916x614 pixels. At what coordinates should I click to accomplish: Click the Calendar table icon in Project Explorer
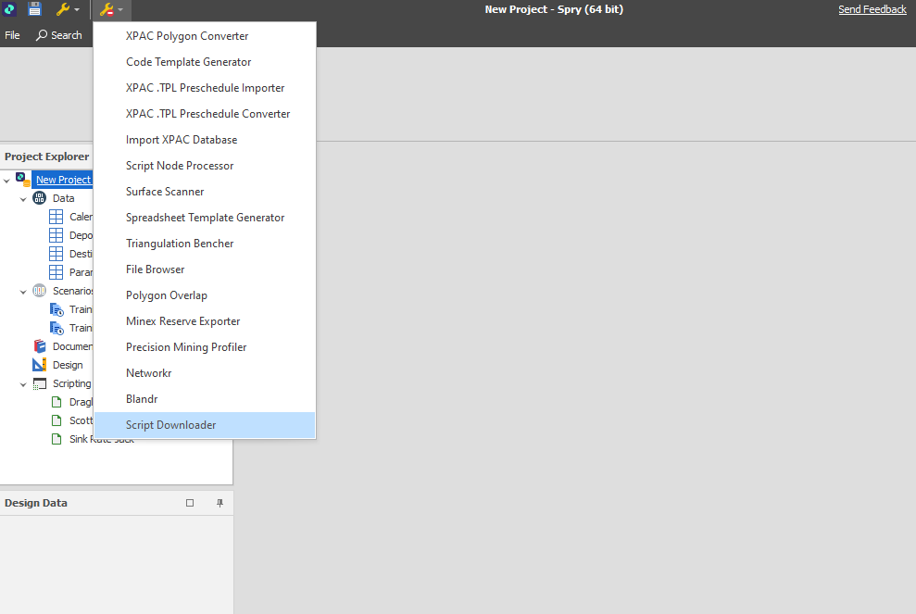(x=56, y=216)
